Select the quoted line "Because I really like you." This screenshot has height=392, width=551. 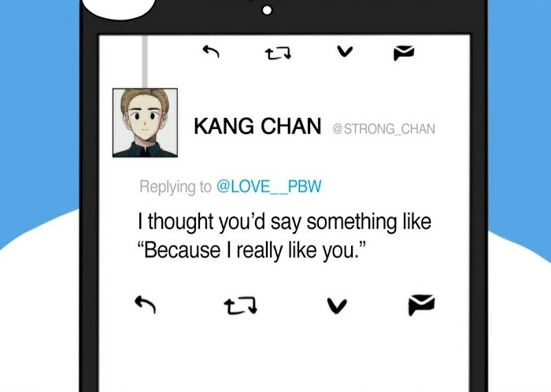click(x=252, y=250)
